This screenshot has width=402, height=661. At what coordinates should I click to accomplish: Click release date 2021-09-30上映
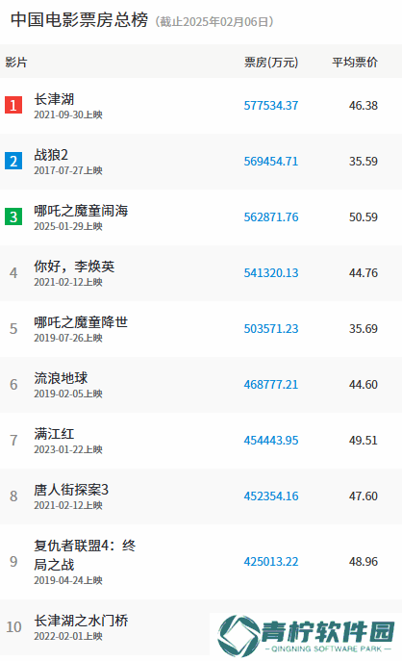[68, 114]
